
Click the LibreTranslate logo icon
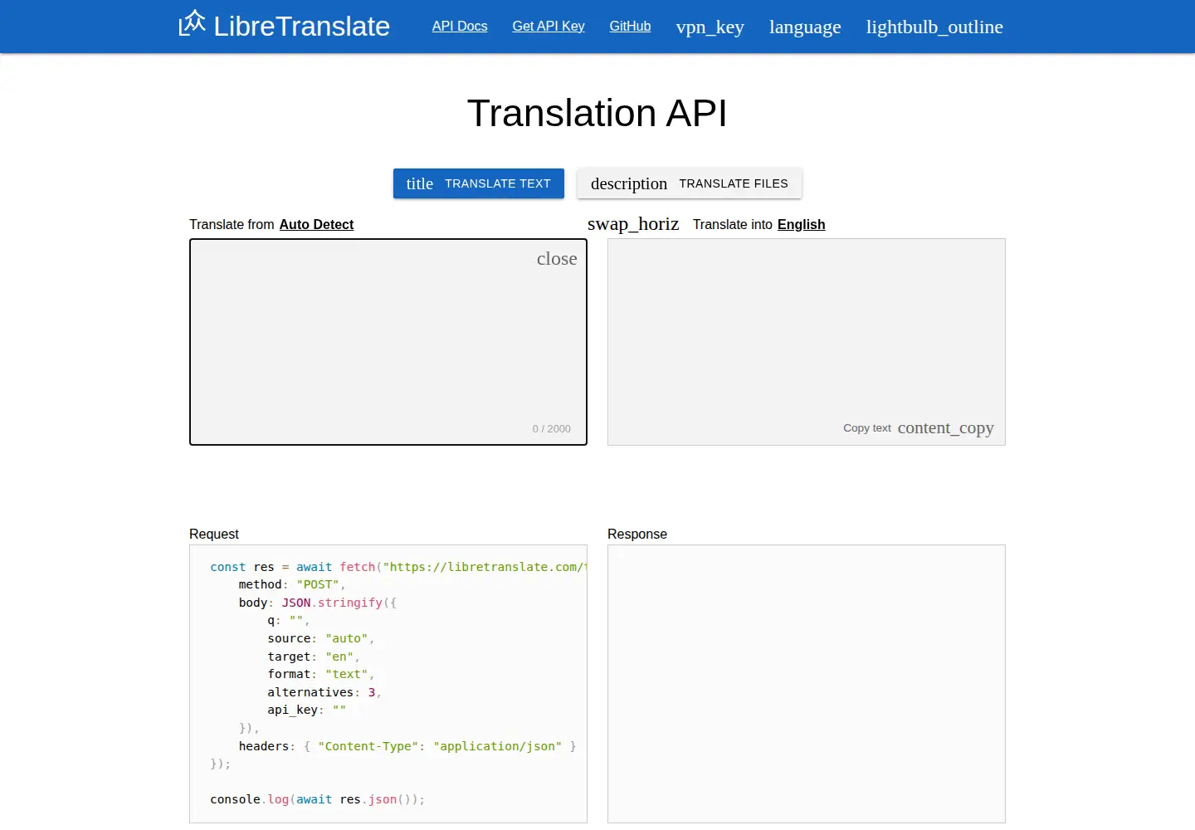[192, 23]
